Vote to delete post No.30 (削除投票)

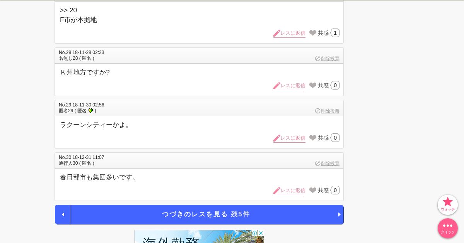tap(327, 163)
